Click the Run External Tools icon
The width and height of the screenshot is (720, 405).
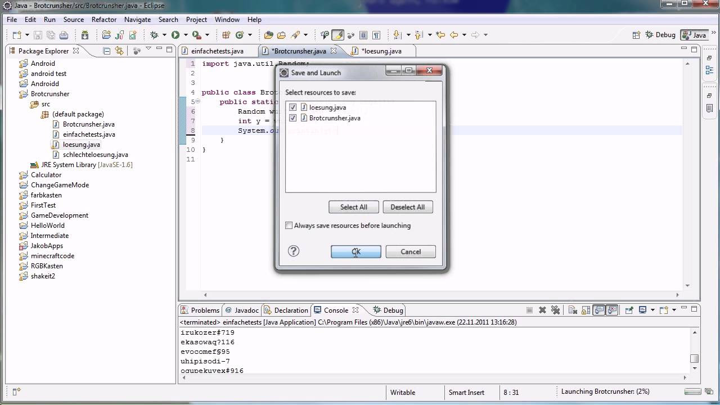click(x=197, y=35)
